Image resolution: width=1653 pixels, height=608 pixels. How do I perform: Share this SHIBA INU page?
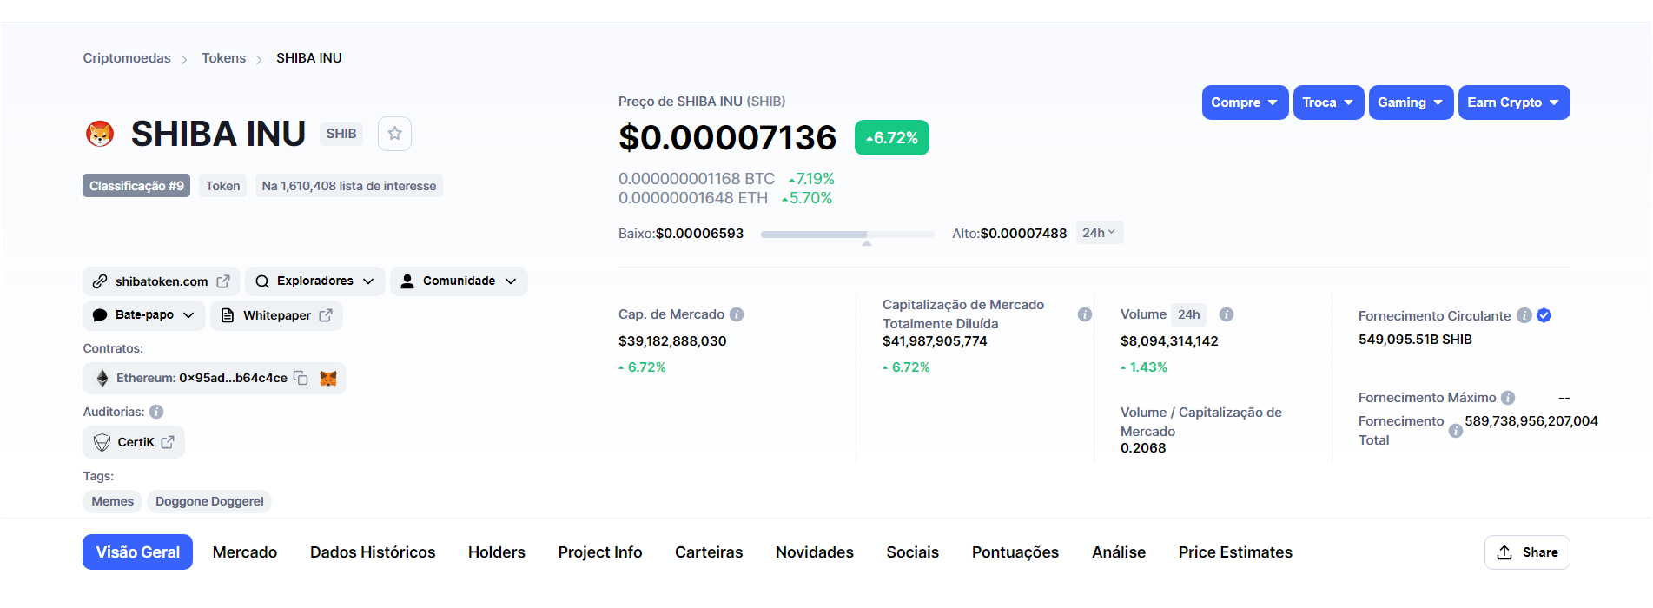1527,552
